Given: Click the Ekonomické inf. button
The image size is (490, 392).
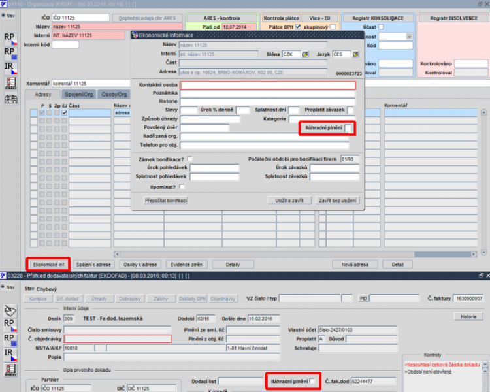Looking at the screenshot, I should tap(49, 265).
